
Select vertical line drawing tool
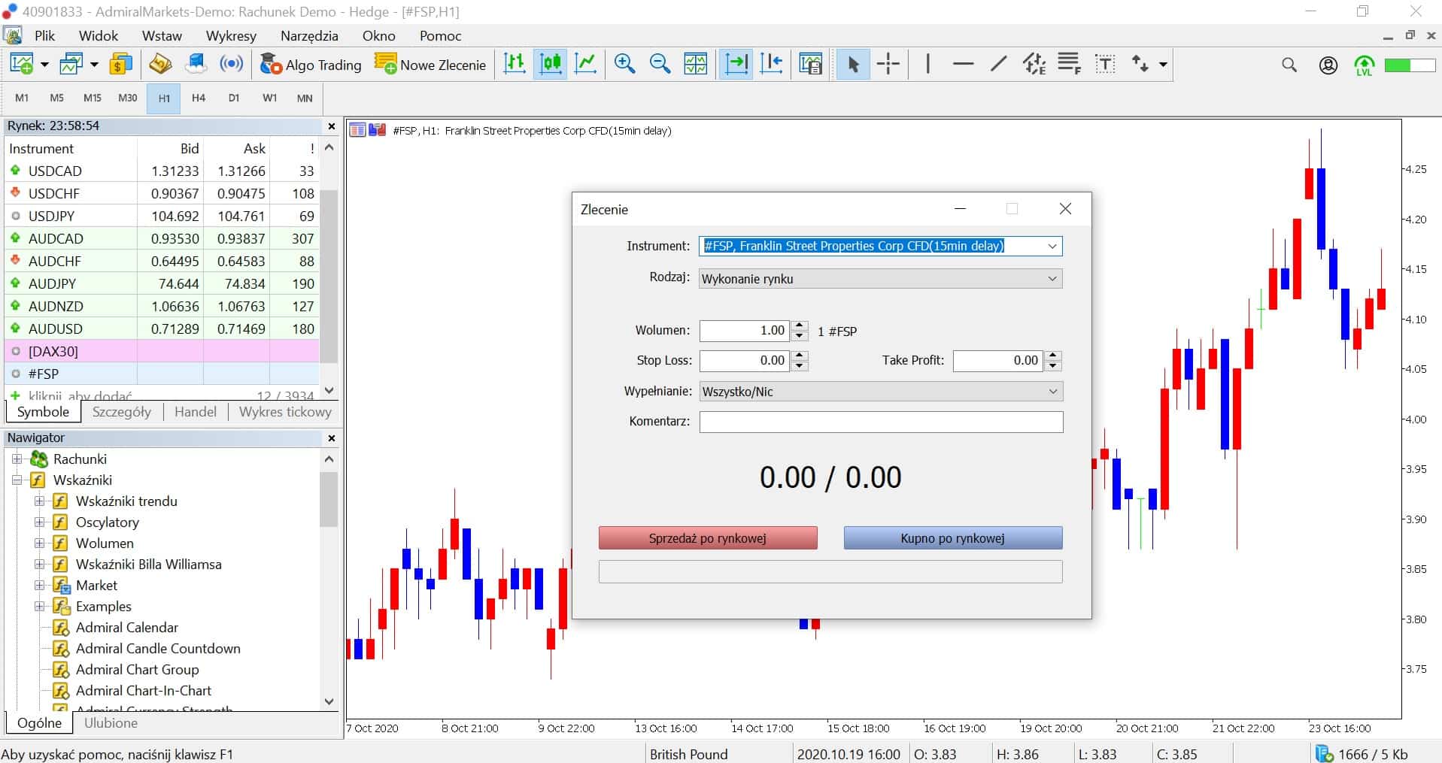click(927, 65)
